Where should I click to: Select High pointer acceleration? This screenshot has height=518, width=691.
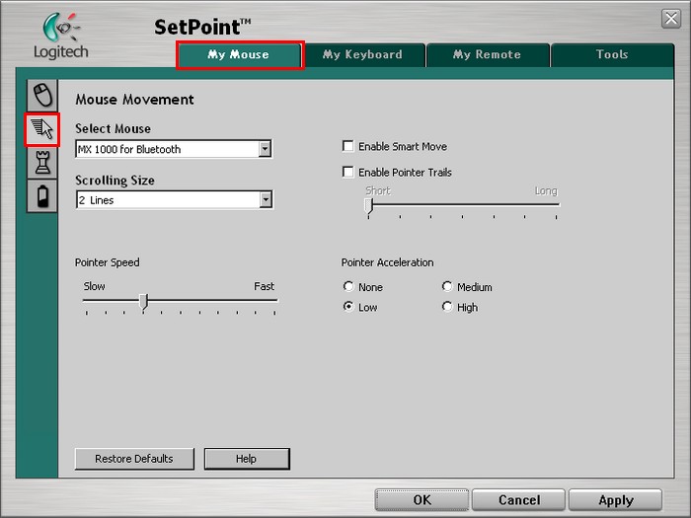447,307
